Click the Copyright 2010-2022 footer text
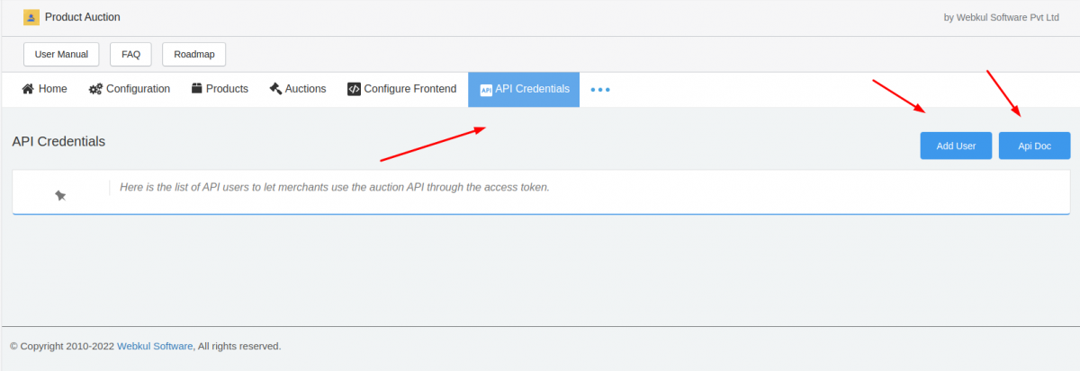This screenshot has height=371, width=1080. coord(62,346)
